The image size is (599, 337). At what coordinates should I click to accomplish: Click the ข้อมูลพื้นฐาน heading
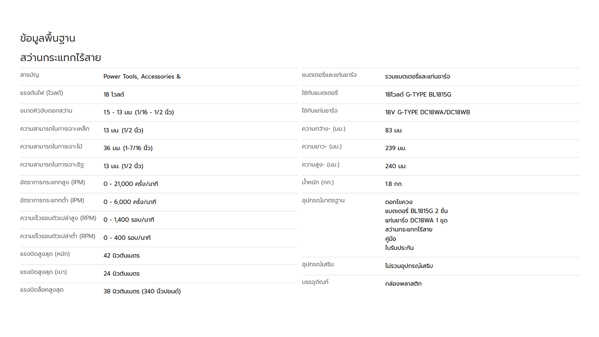pyautogui.click(x=48, y=38)
